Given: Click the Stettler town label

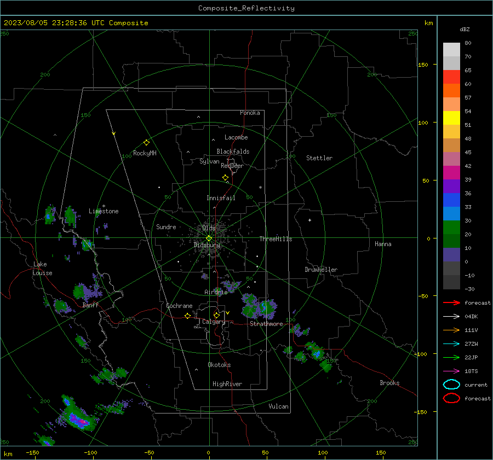Looking at the screenshot, I should pos(319,158).
